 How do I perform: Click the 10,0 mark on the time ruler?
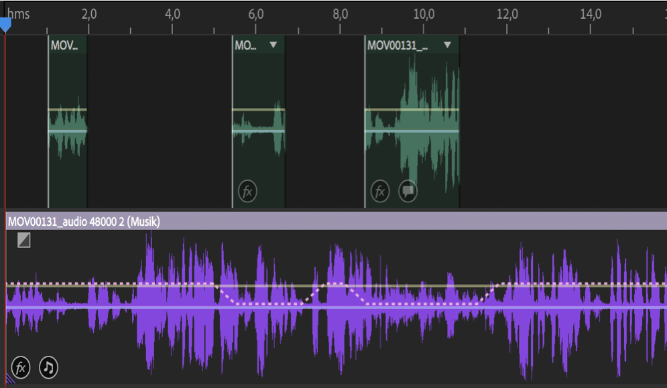coord(424,14)
